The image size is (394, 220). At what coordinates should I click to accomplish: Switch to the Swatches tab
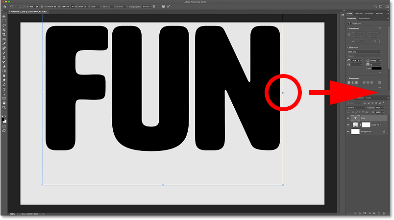click(360, 13)
